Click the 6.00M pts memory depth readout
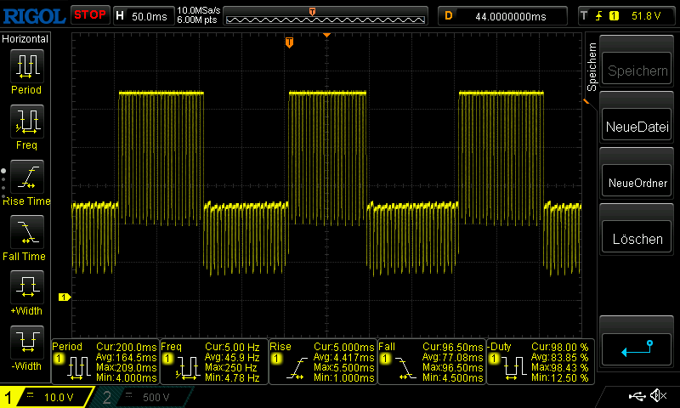The height and width of the screenshot is (408, 680). click(x=197, y=20)
